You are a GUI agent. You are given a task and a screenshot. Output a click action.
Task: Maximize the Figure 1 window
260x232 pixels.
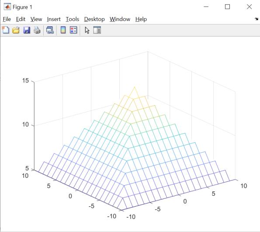click(227, 7)
